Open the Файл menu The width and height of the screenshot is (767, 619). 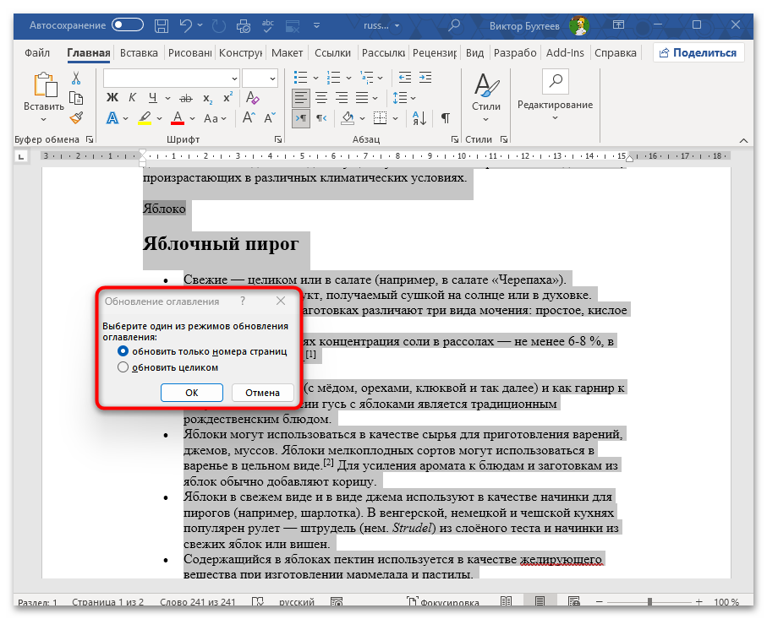[x=37, y=52]
